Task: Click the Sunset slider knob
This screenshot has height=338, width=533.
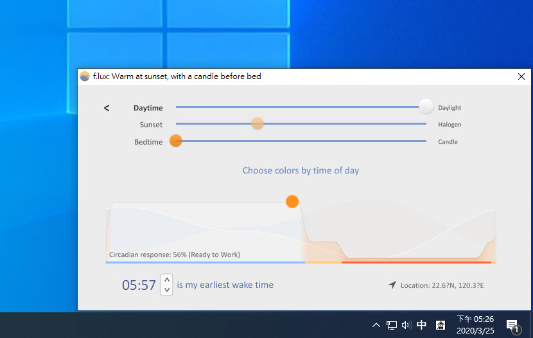Action: 258,123
